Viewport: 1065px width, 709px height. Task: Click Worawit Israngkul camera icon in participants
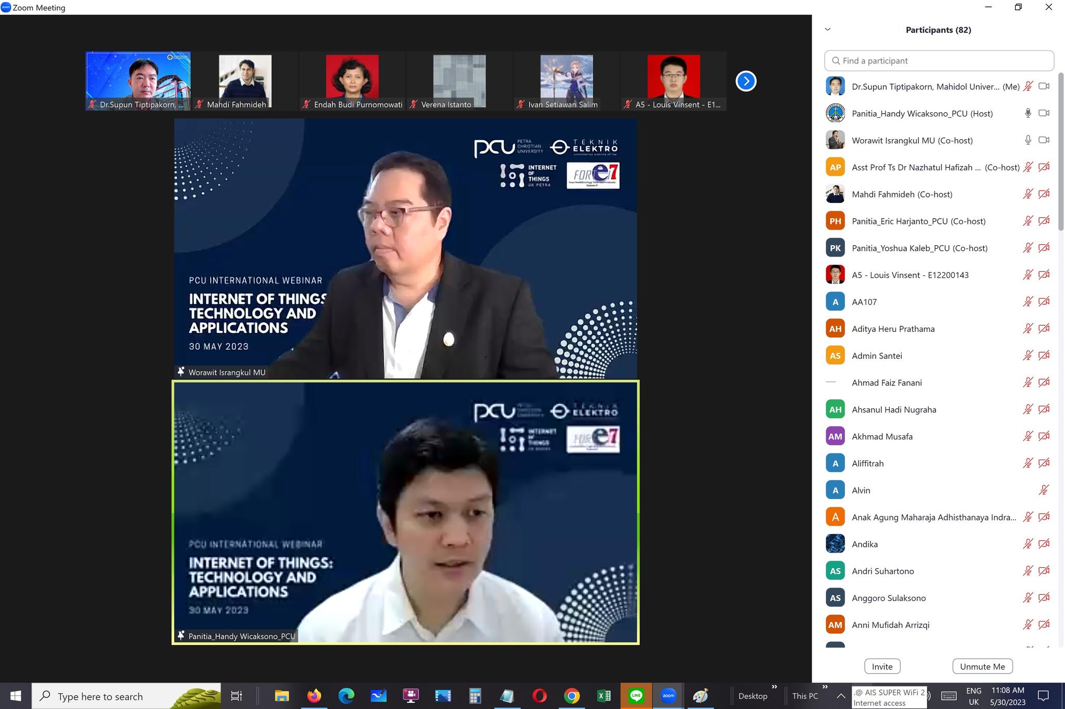click(1044, 140)
